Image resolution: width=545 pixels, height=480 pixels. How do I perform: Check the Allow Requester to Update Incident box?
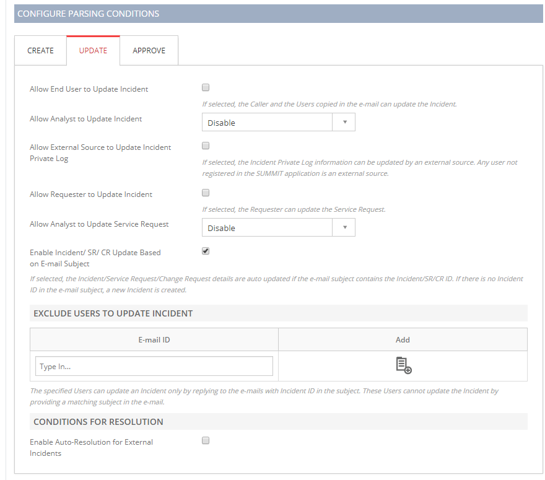[206, 193]
